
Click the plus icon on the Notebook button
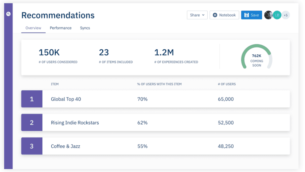tap(215, 15)
